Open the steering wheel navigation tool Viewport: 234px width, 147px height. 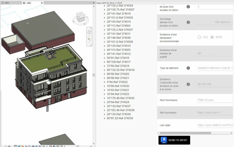click(89, 33)
